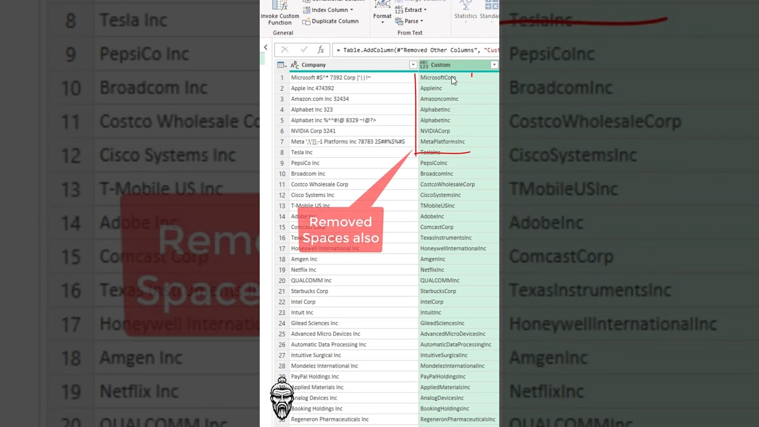Select the 'Mondelez International Inc' Company cell
Screen dimensions: 759x427
tap(353, 366)
